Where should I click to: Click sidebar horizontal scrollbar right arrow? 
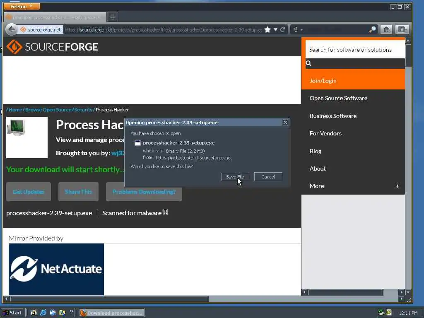point(402,292)
